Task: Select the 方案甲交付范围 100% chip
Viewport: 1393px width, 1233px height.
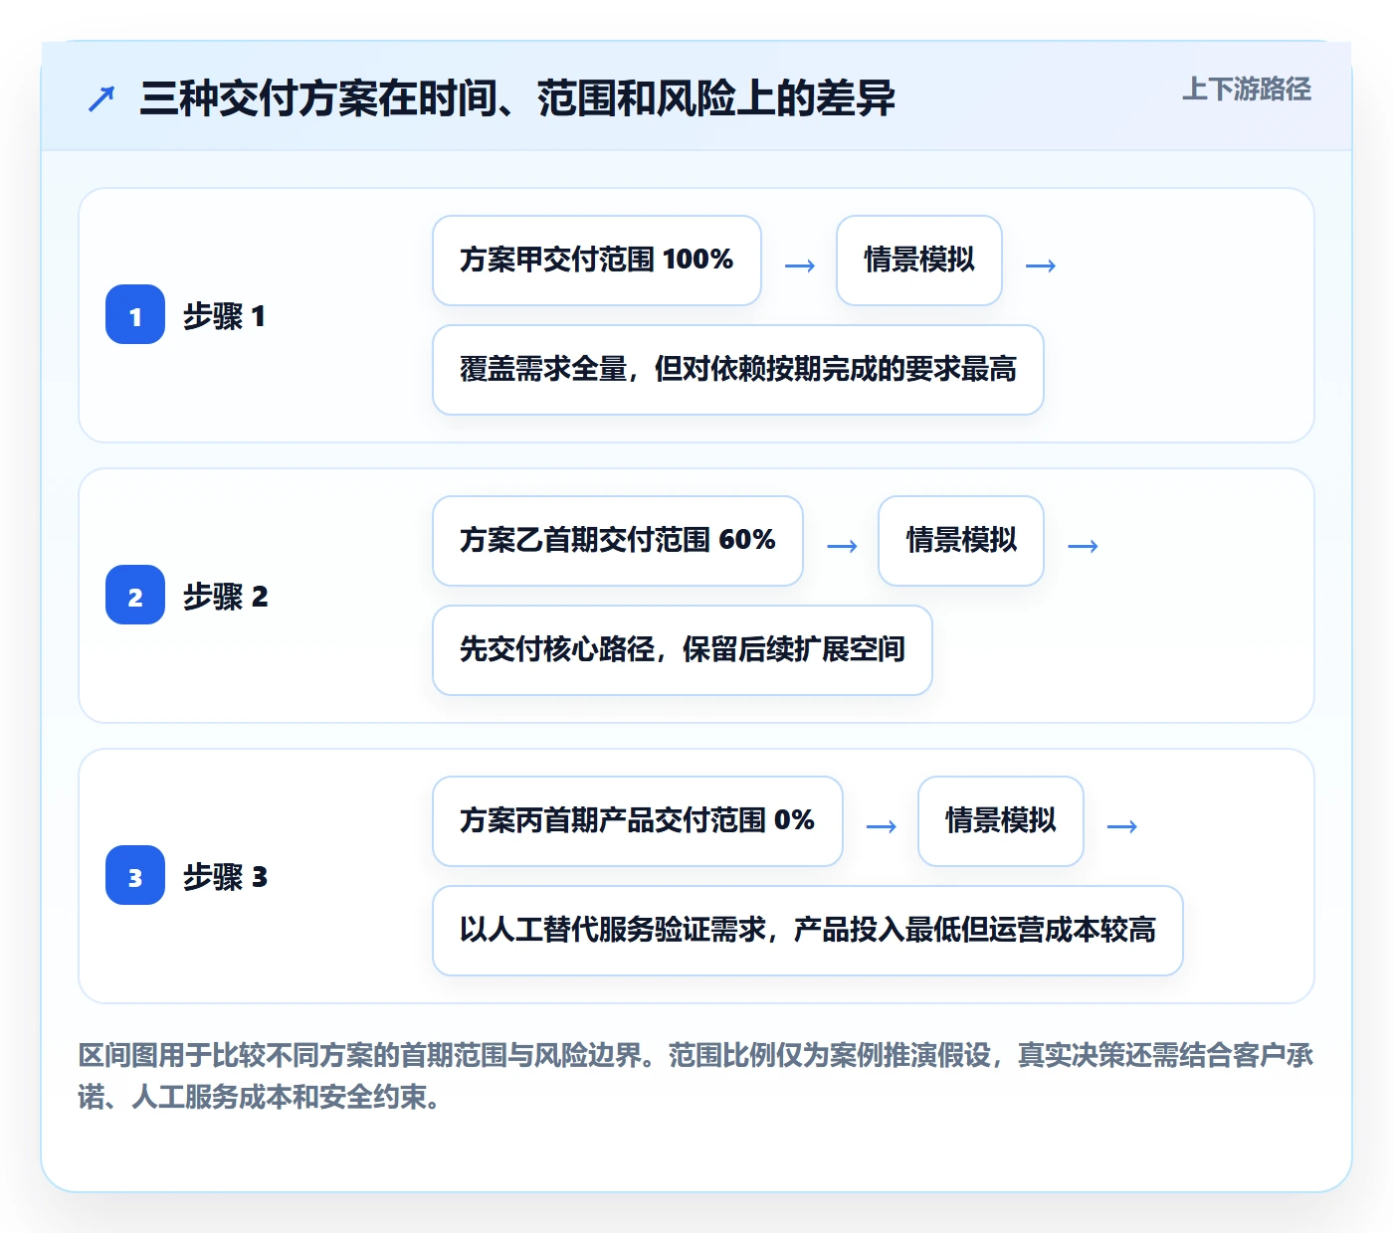Action: pyautogui.click(x=597, y=261)
